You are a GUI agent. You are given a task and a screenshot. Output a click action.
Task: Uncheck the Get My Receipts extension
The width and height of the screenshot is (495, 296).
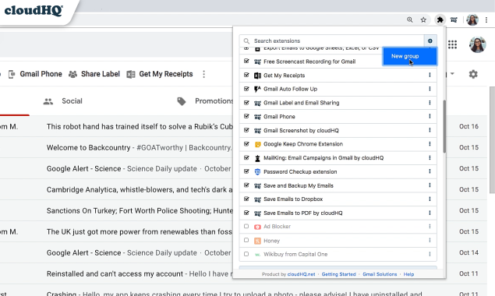(x=246, y=75)
